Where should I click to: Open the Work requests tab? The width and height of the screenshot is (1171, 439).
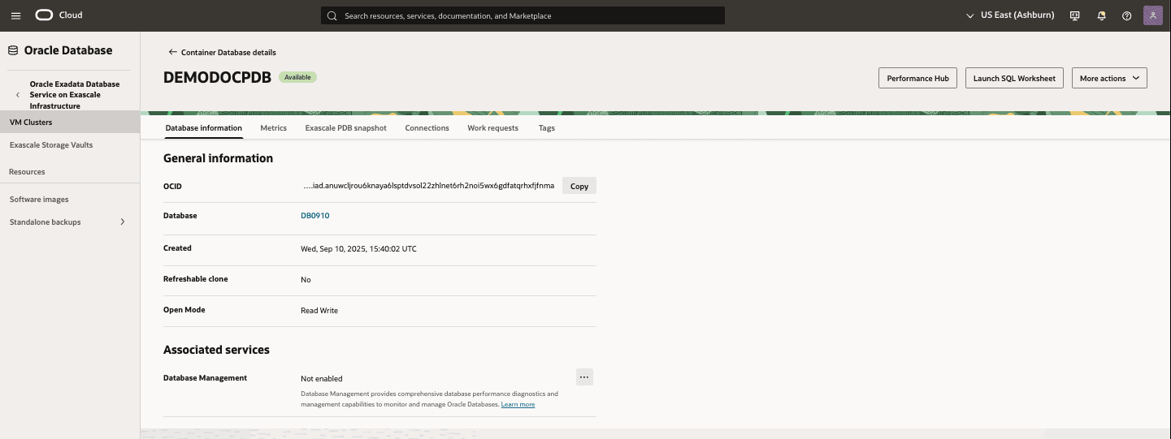click(492, 128)
